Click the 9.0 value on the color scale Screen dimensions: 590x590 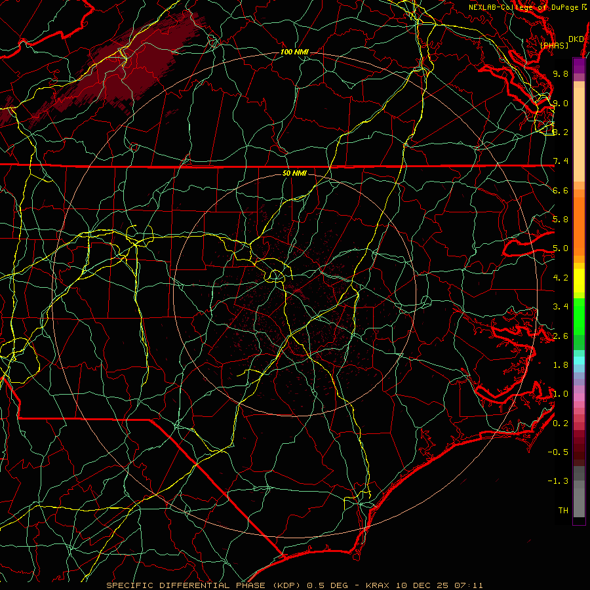pos(560,103)
